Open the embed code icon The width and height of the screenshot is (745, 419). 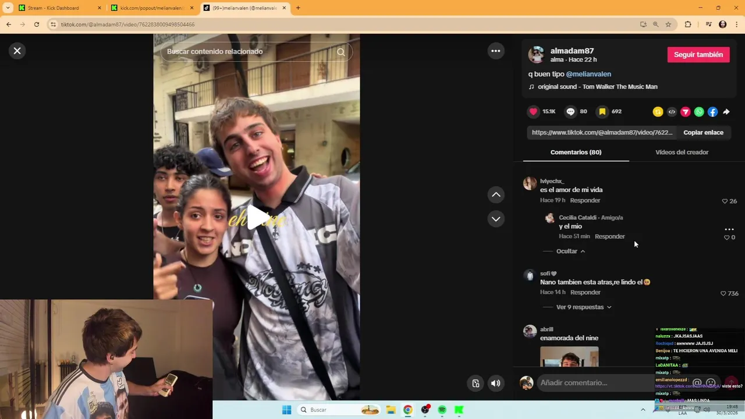(x=672, y=112)
